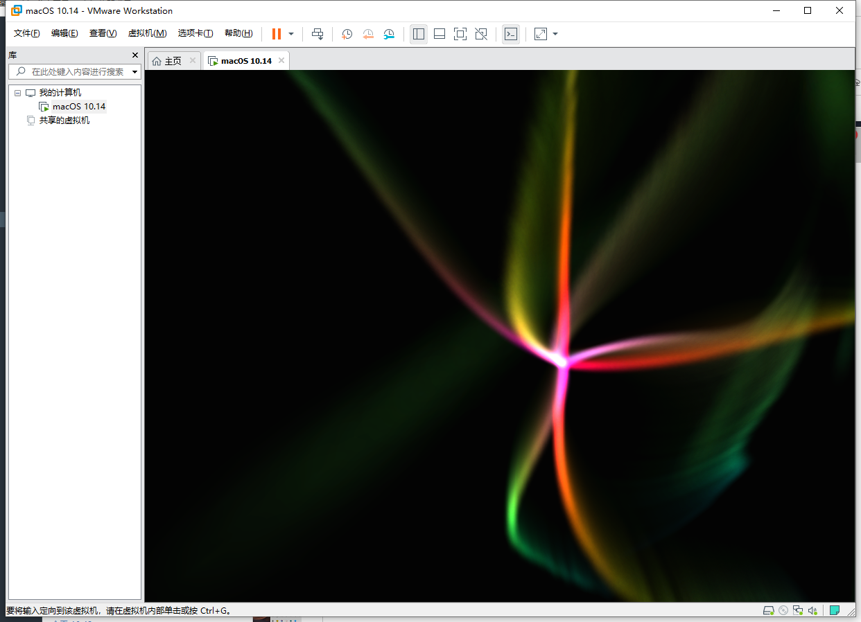Open the 虚拟机(M) menu
Image resolution: width=861 pixels, height=622 pixels.
pyautogui.click(x=147, y=33)
